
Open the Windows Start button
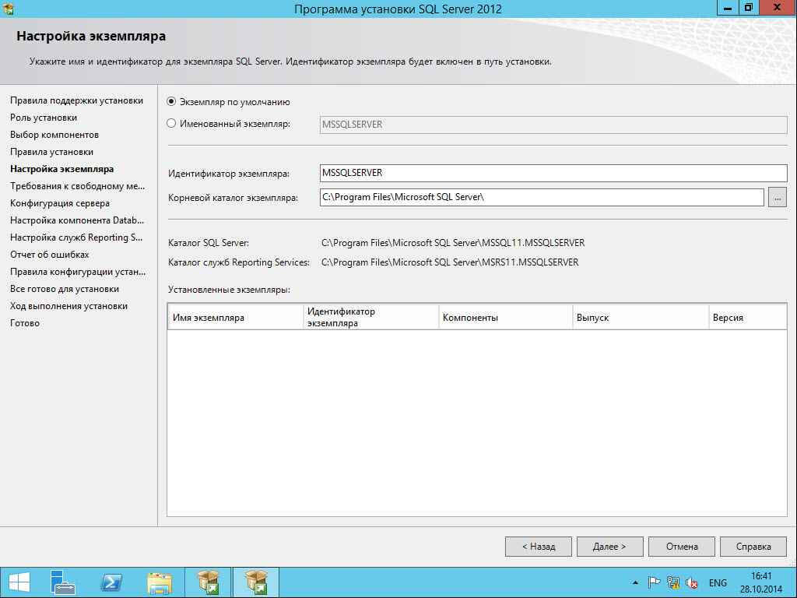coord(19,582)
